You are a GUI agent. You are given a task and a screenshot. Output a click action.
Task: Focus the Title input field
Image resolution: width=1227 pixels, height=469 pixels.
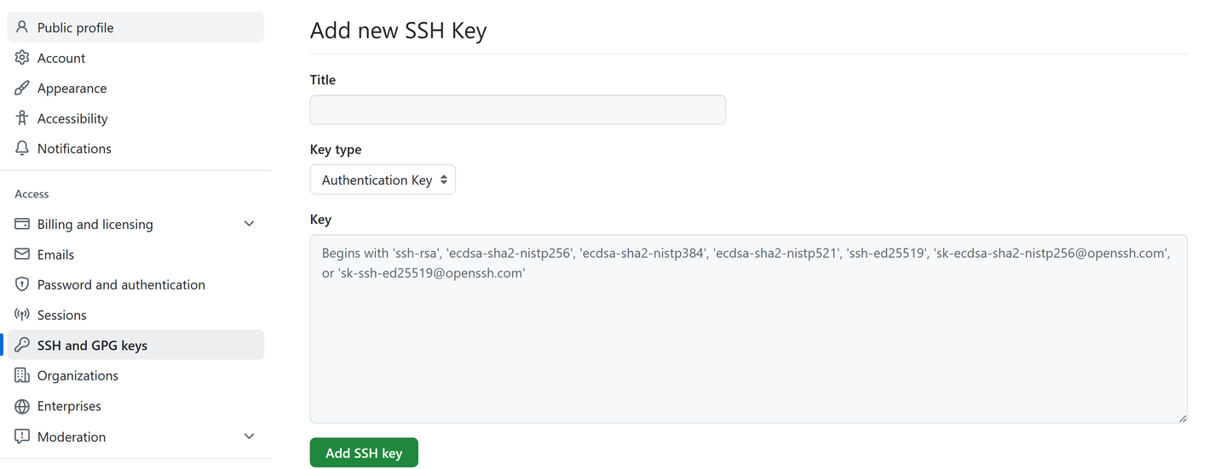click(518, 110)
